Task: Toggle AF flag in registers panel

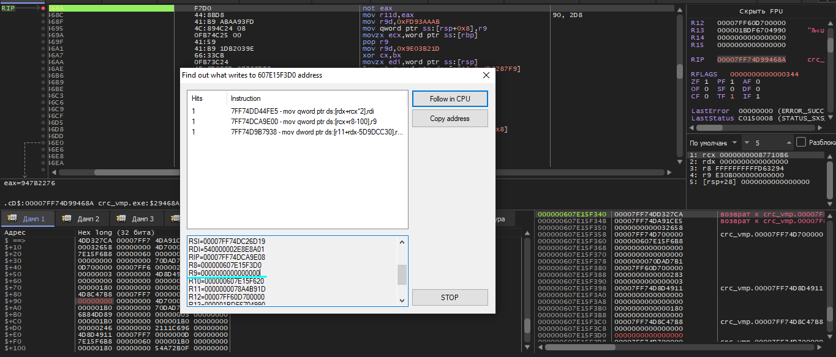Action: point(751,81)
